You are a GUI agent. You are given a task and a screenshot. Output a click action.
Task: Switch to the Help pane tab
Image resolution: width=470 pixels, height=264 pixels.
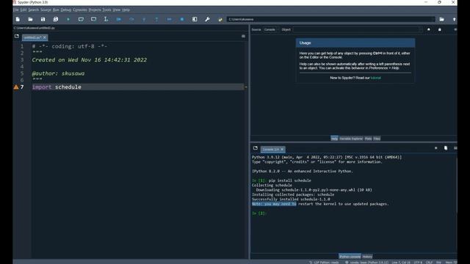334,139
